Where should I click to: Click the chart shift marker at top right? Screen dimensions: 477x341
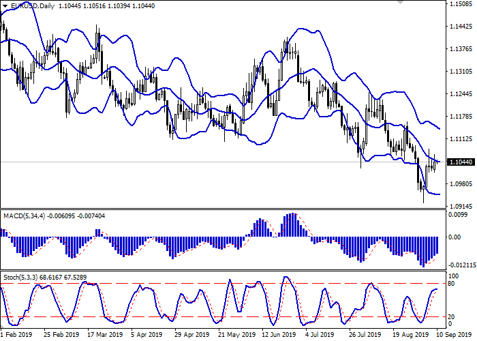click(x=436, y=3)
